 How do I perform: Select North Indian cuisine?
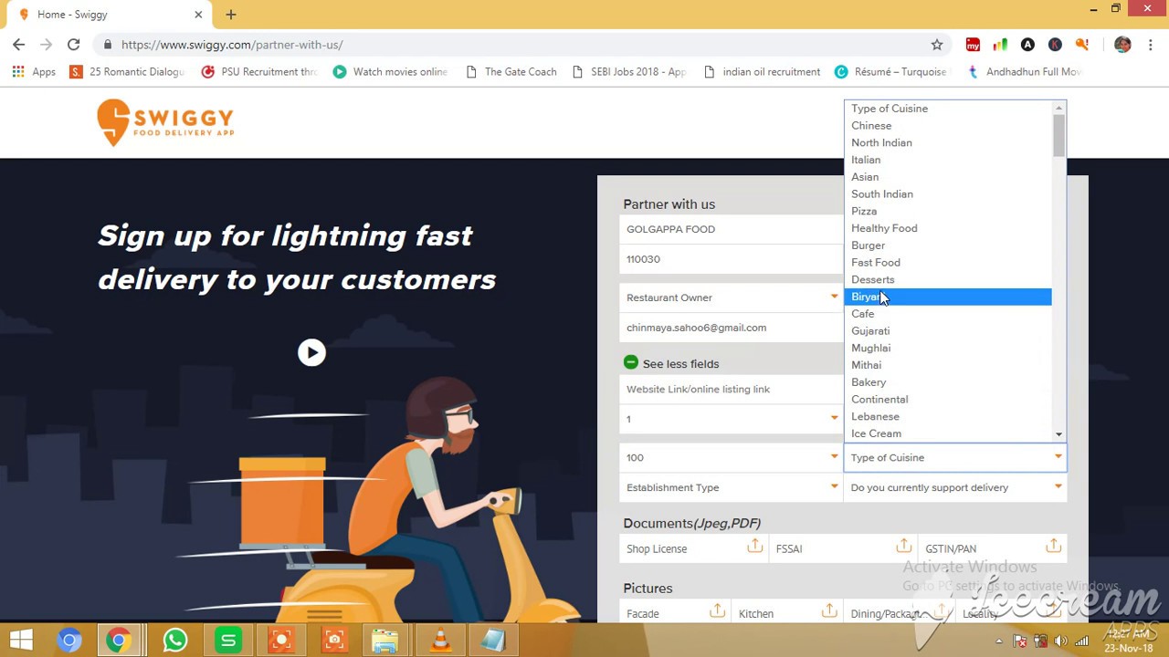(948, 142)
